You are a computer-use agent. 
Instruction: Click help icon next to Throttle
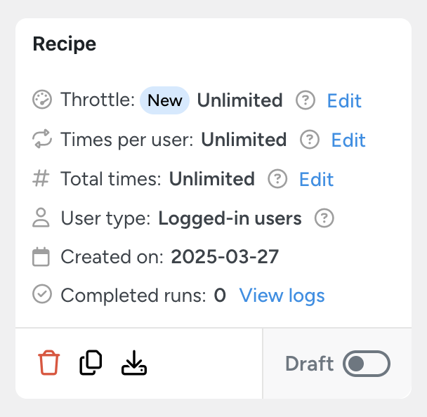click(x=305, y=101)
